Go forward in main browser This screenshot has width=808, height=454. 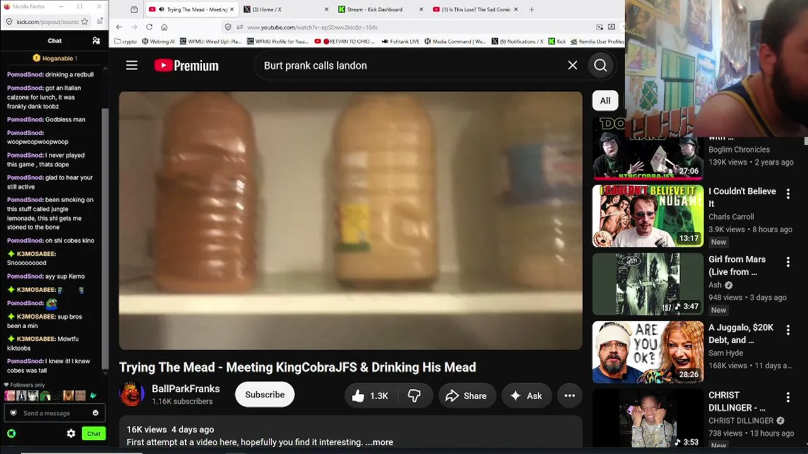tap(134, 27)
